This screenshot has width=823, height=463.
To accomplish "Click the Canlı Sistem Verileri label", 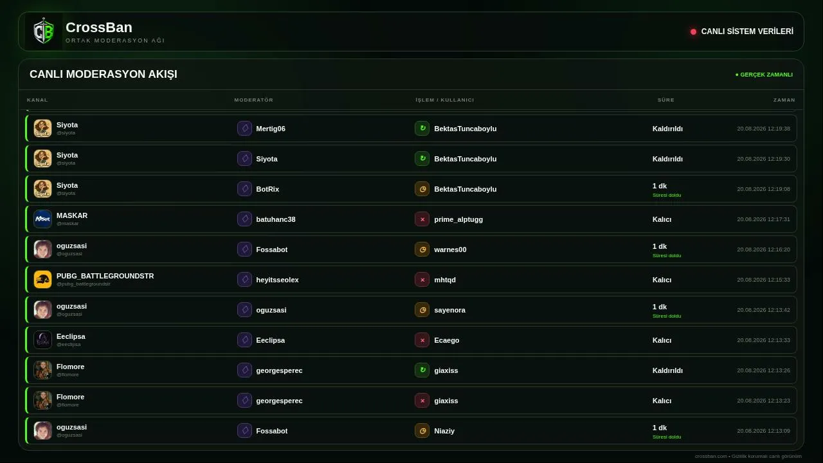I will [747, 32].
